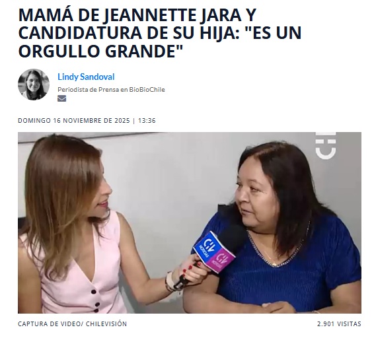The width and height of the screenshot is (374, 342).
Task: Open the Lindy Sandoval author link
Action: coord(86,77)
